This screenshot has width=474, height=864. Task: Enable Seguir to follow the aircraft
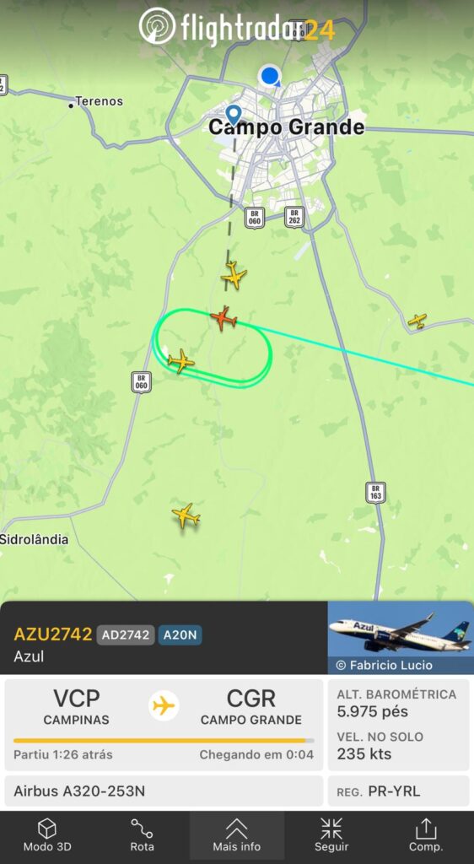coord(331,835)
